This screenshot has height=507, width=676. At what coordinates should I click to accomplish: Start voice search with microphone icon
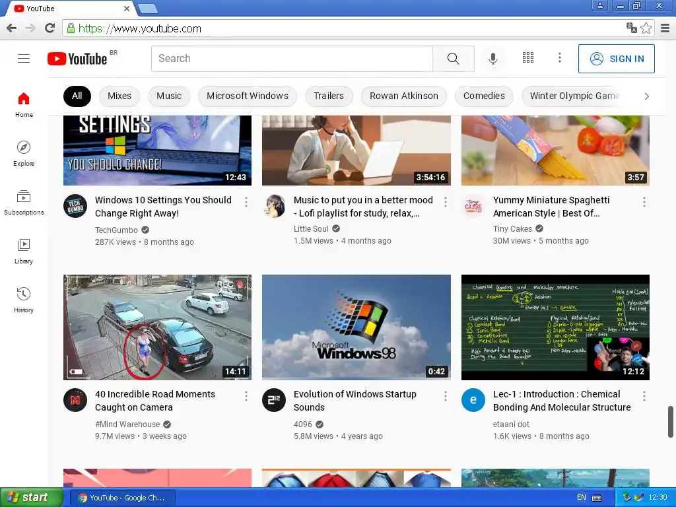click(492, 59)
